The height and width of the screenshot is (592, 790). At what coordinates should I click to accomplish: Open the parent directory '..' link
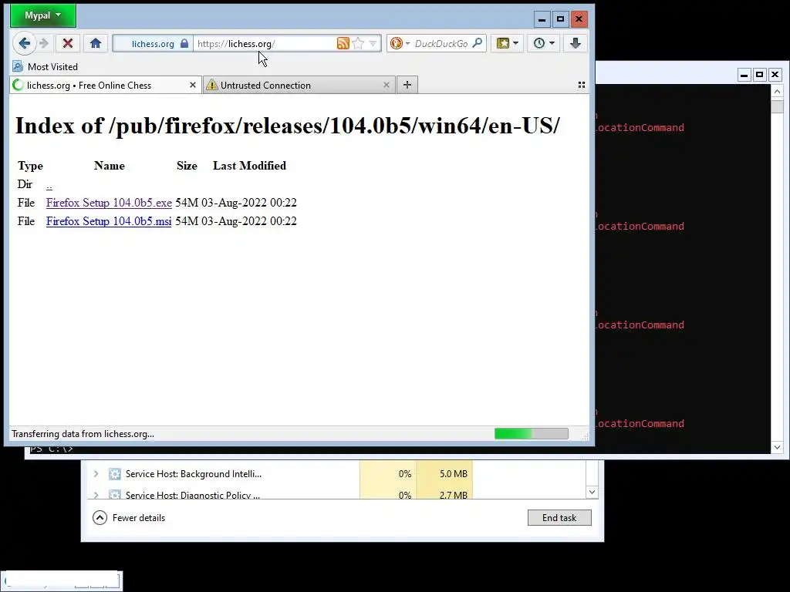click(x=49, y=186)
